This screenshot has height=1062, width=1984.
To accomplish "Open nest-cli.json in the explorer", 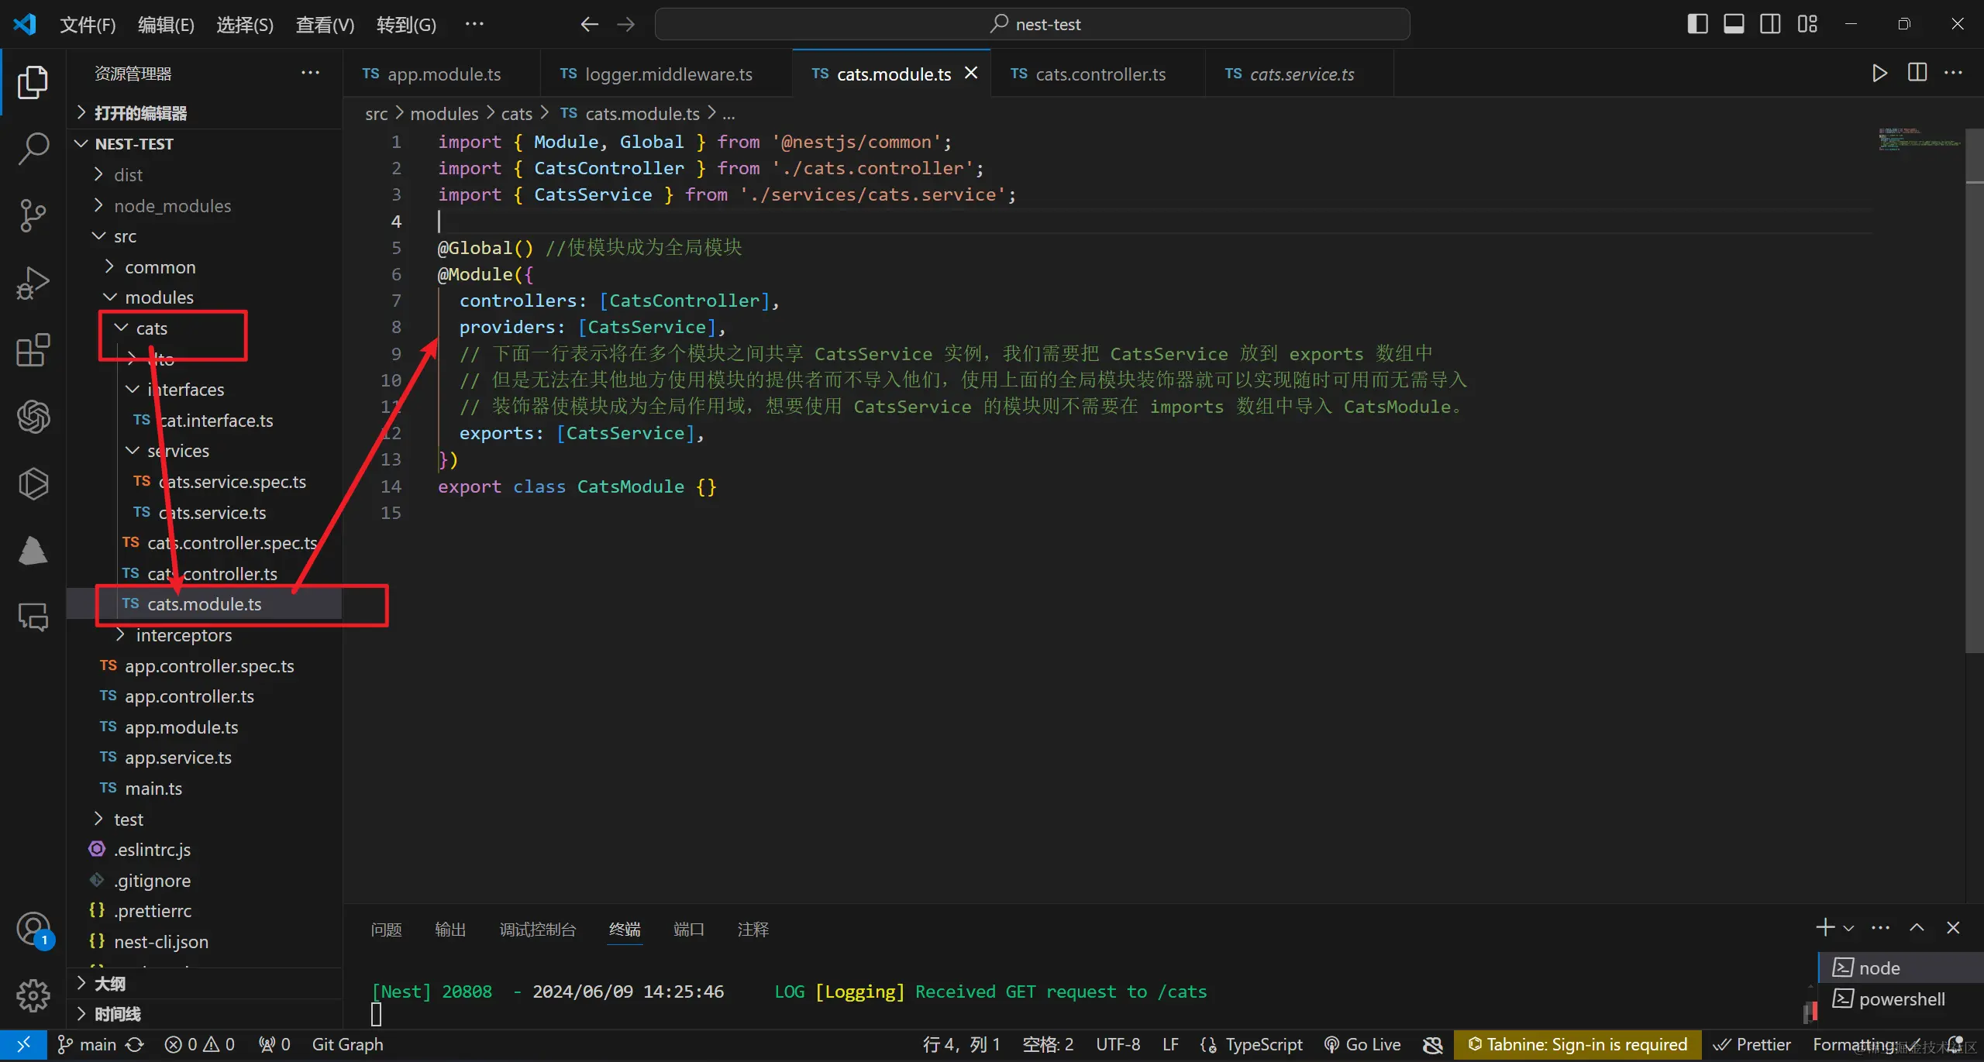I will click(x=205, y=942).
